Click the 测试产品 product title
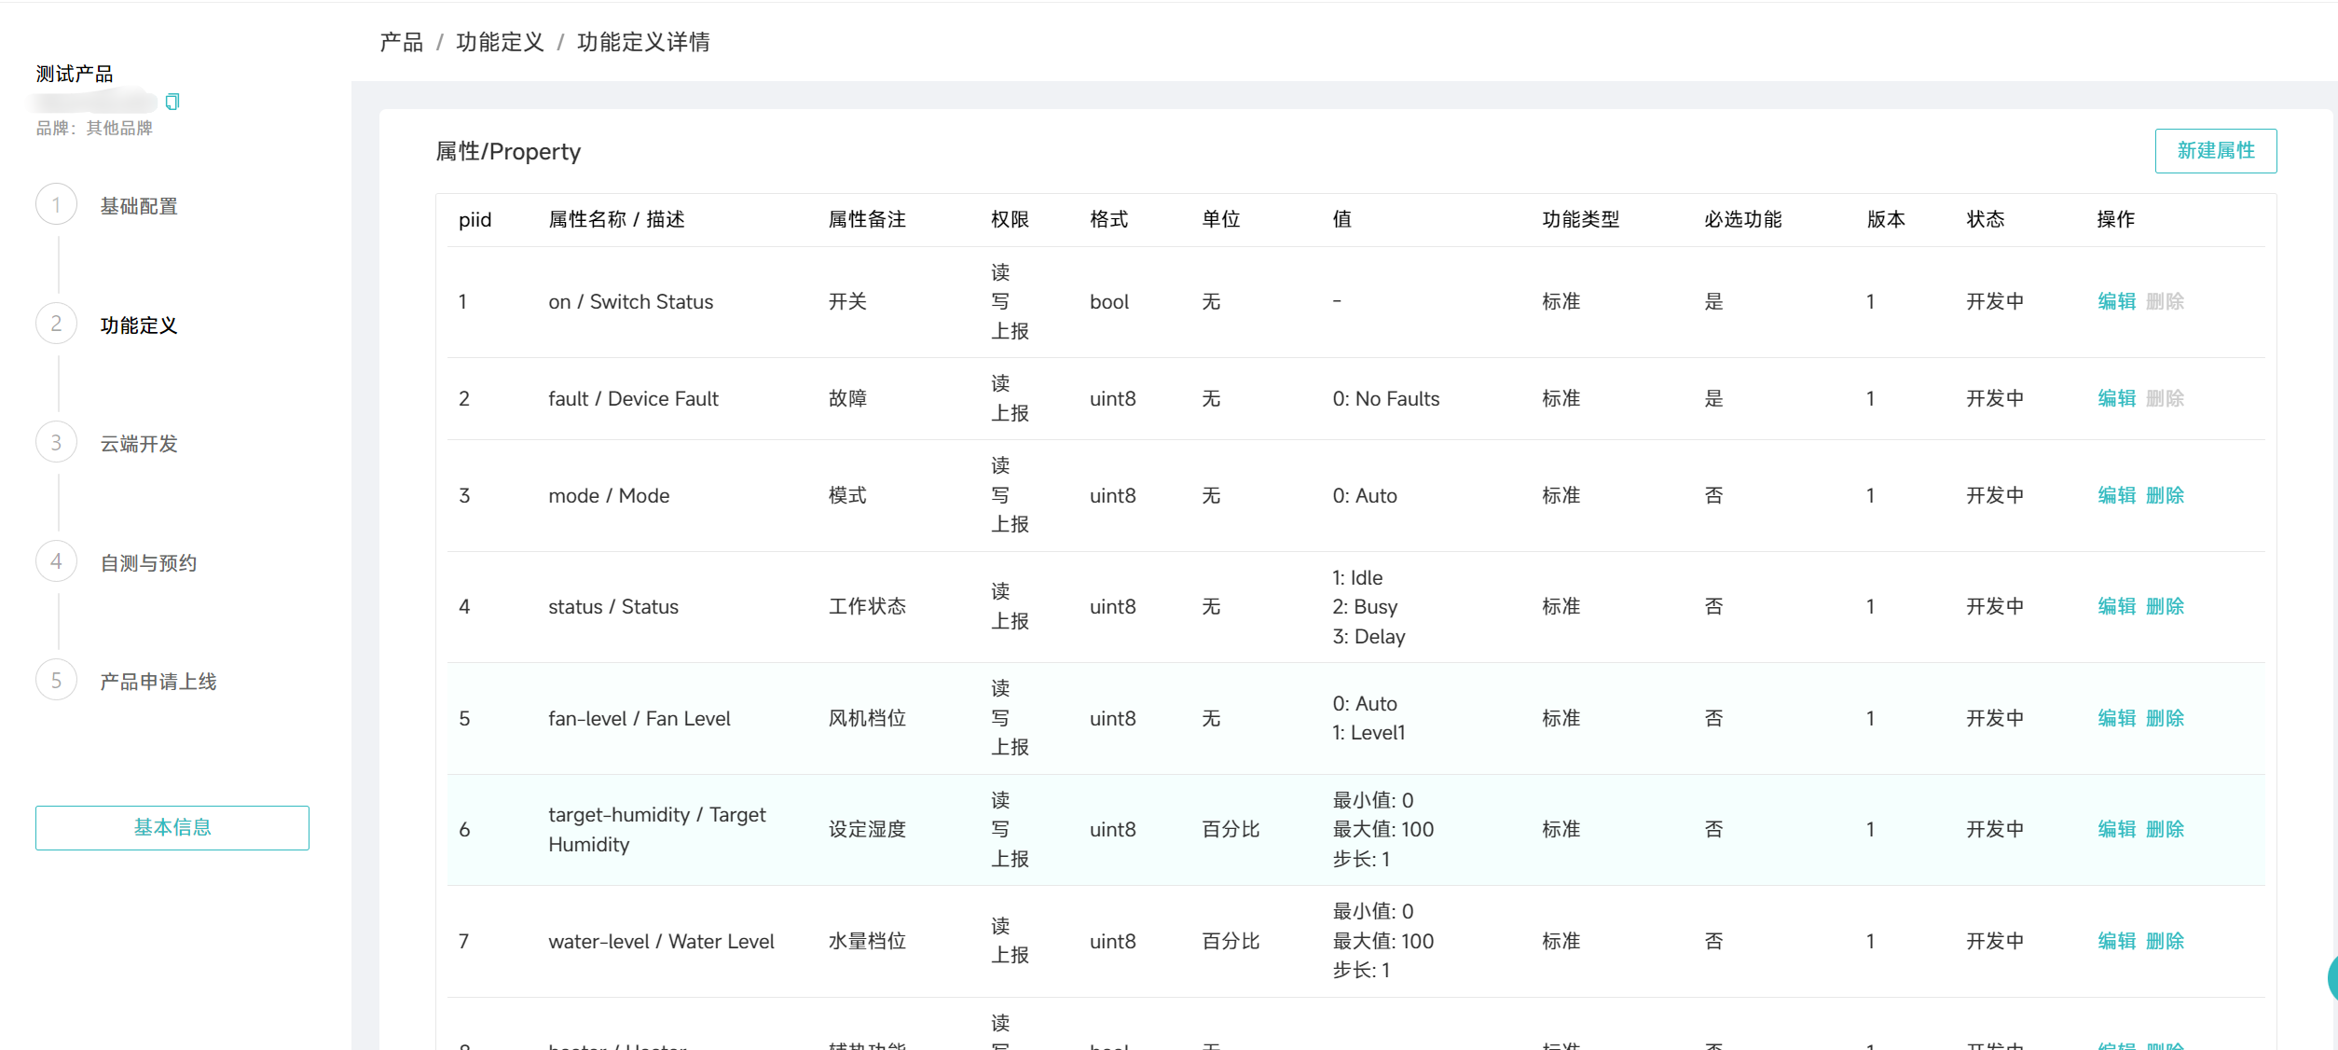The image size is (2338, 1050). (x=75, y=74)
